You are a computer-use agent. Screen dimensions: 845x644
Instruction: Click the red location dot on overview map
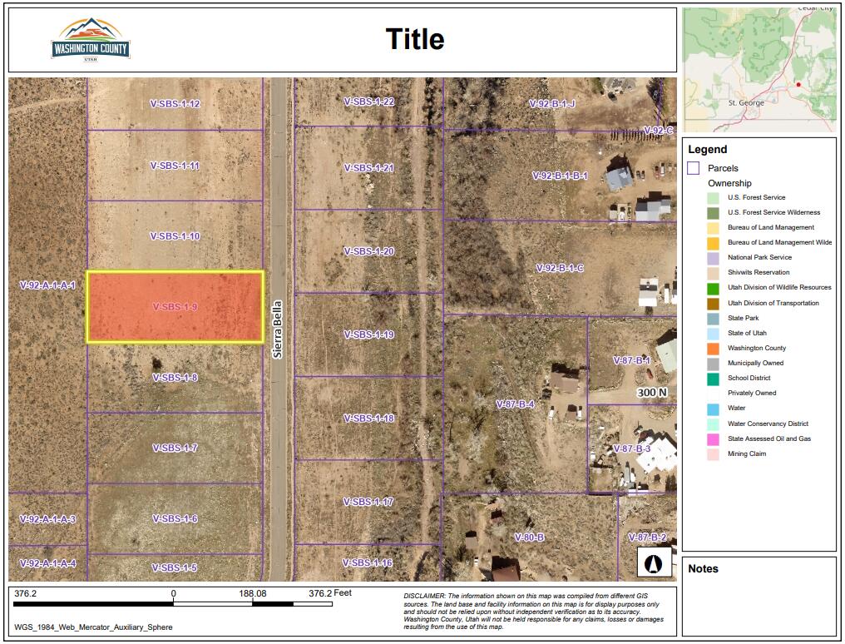[x=798, y=84]
